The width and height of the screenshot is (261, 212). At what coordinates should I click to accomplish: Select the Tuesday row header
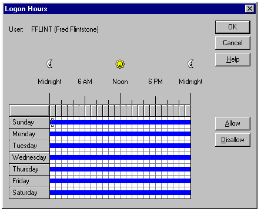[x=29, y=146]
